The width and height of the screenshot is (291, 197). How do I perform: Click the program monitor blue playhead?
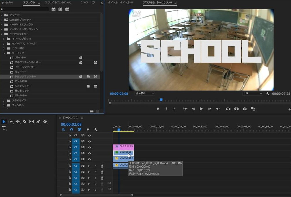[161, 100]
